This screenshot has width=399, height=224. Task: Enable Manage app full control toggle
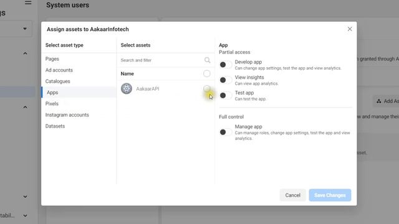pyautogui.click(x=226, y=132)
